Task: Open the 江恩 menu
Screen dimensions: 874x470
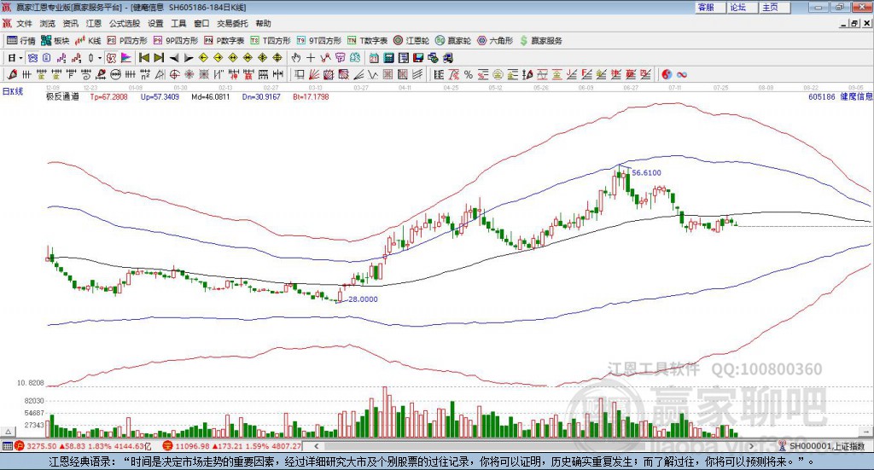Action: 94,23
